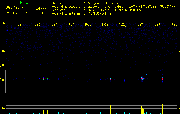Click the meteor echo just after 1526
Image resolution: width=180 pixels, height=114 pixels.
(110, 79)
